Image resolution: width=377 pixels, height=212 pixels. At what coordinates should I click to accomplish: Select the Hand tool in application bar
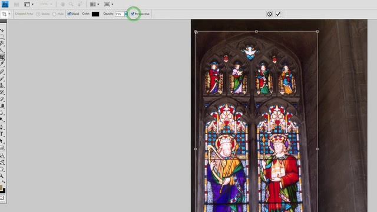[63, 4]
